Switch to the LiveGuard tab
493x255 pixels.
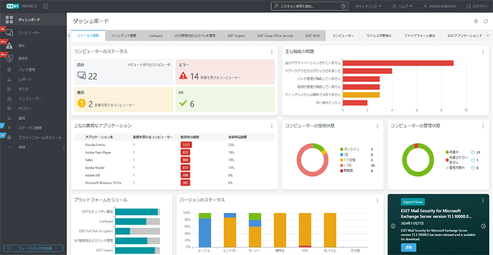coord(155,36)
